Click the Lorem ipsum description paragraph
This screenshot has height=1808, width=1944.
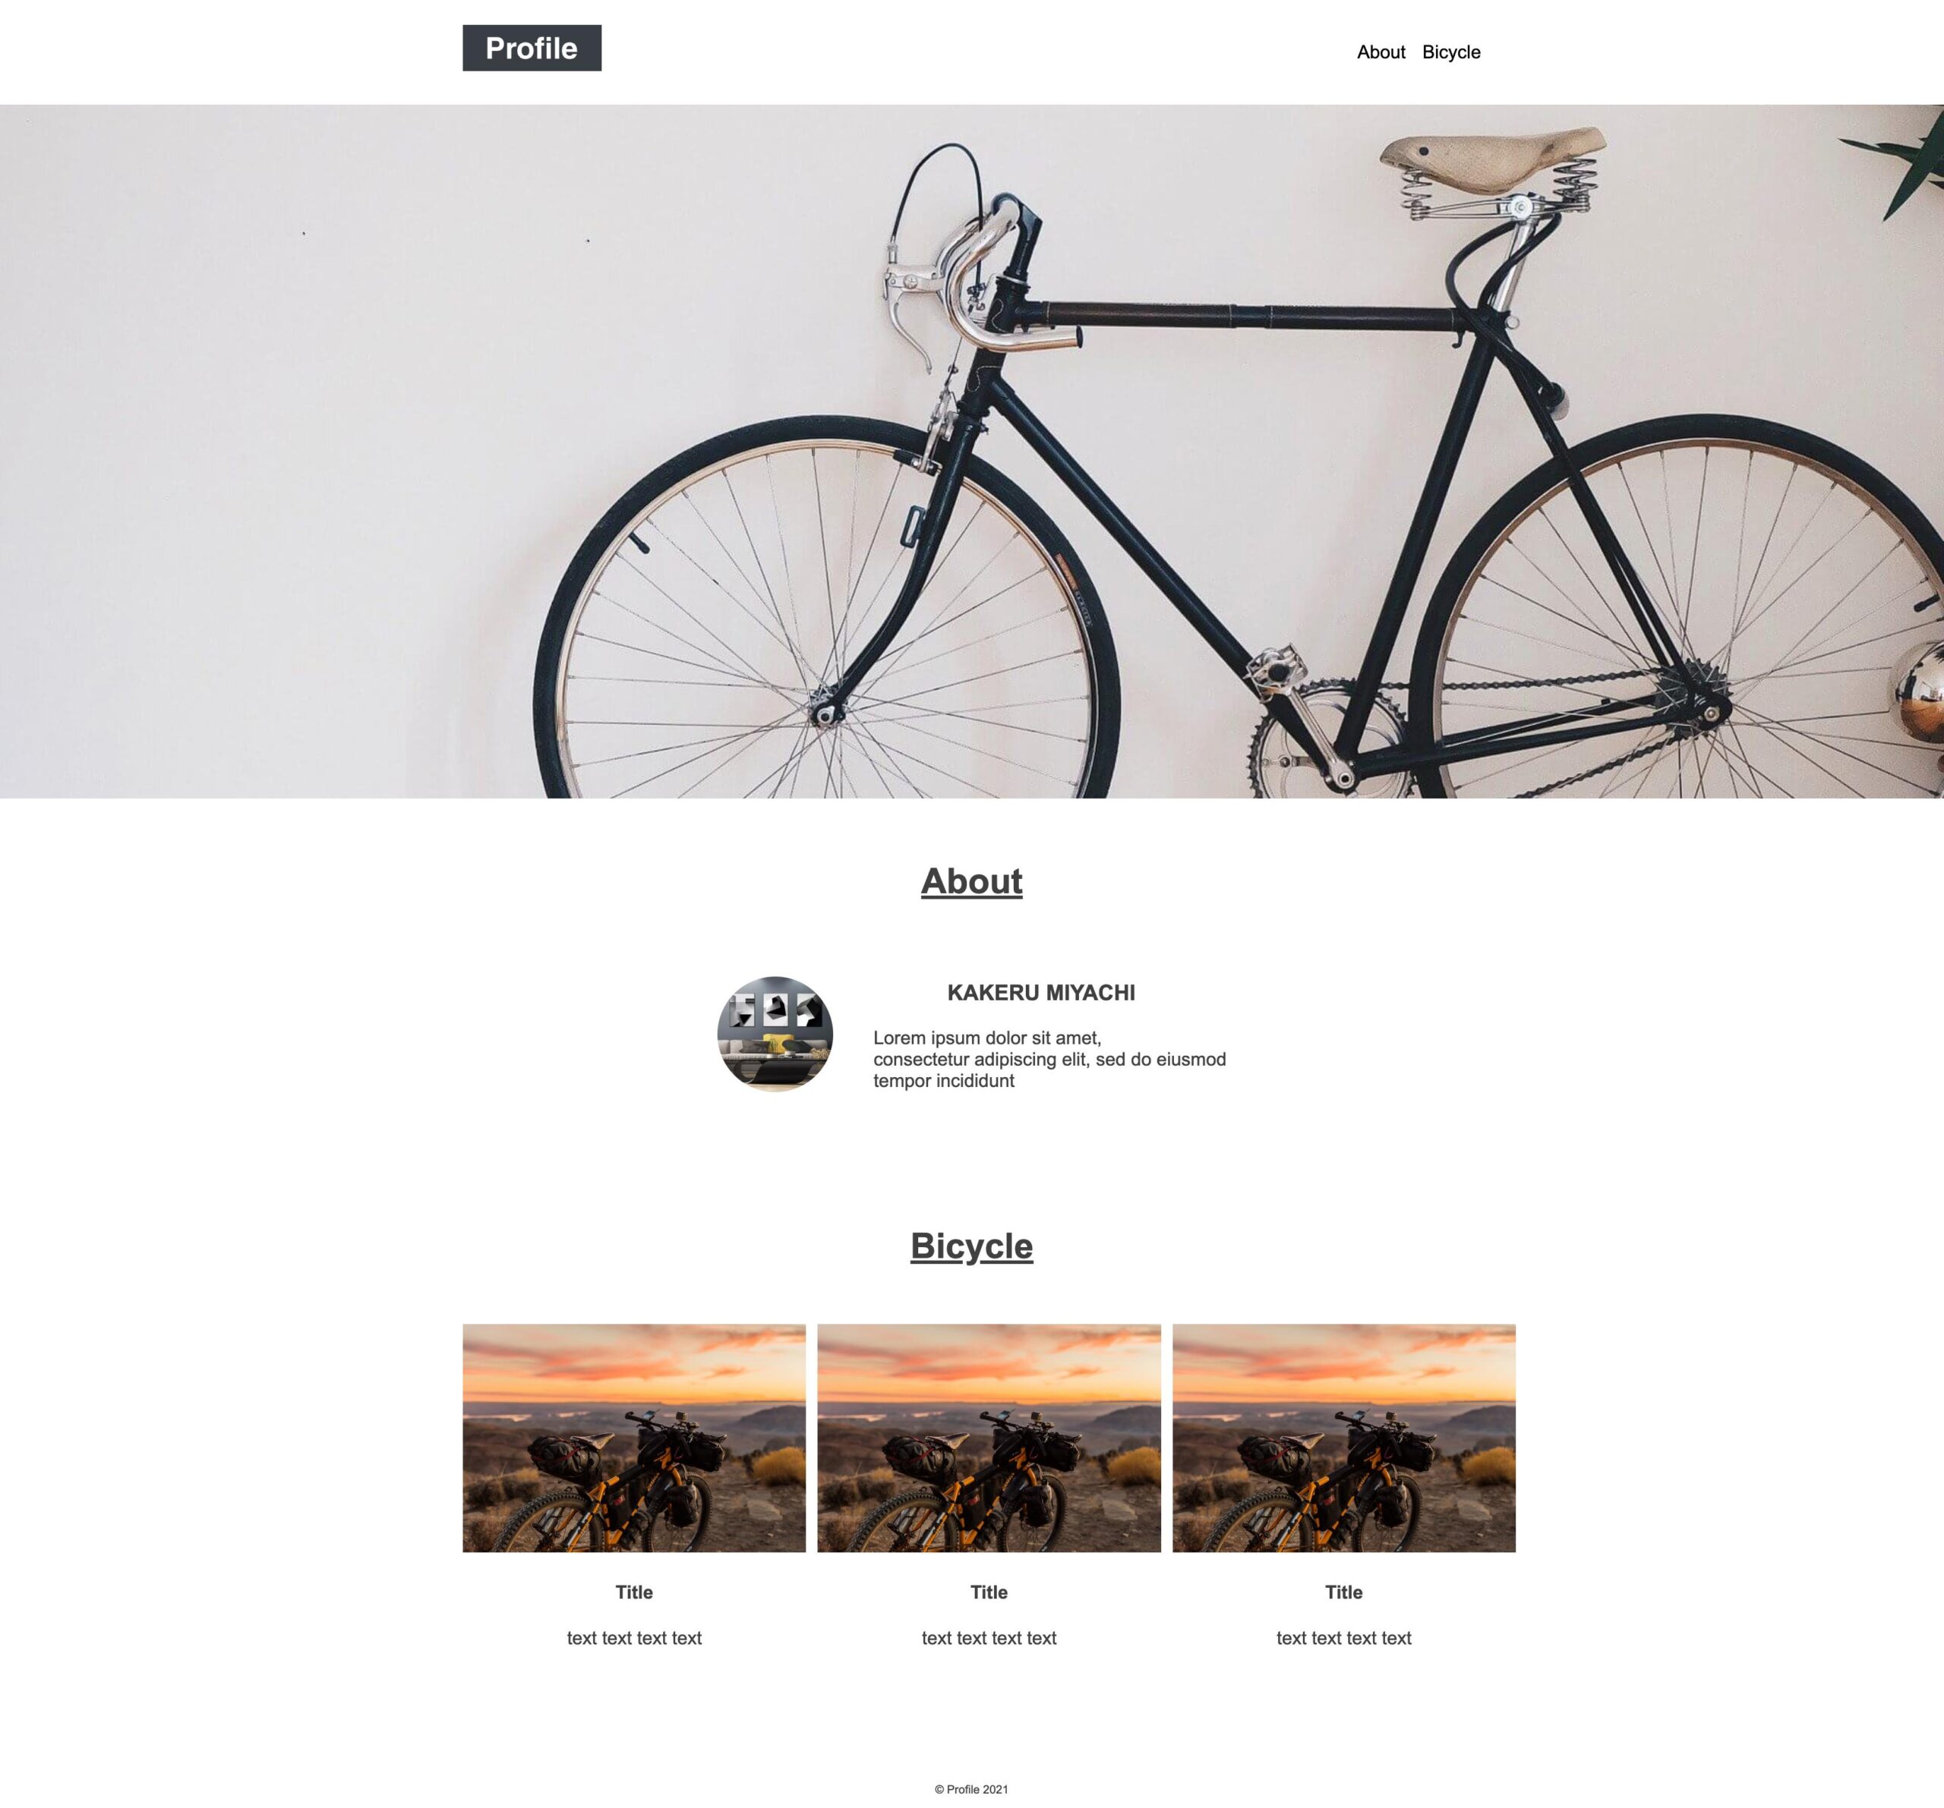point(1049,1060)
